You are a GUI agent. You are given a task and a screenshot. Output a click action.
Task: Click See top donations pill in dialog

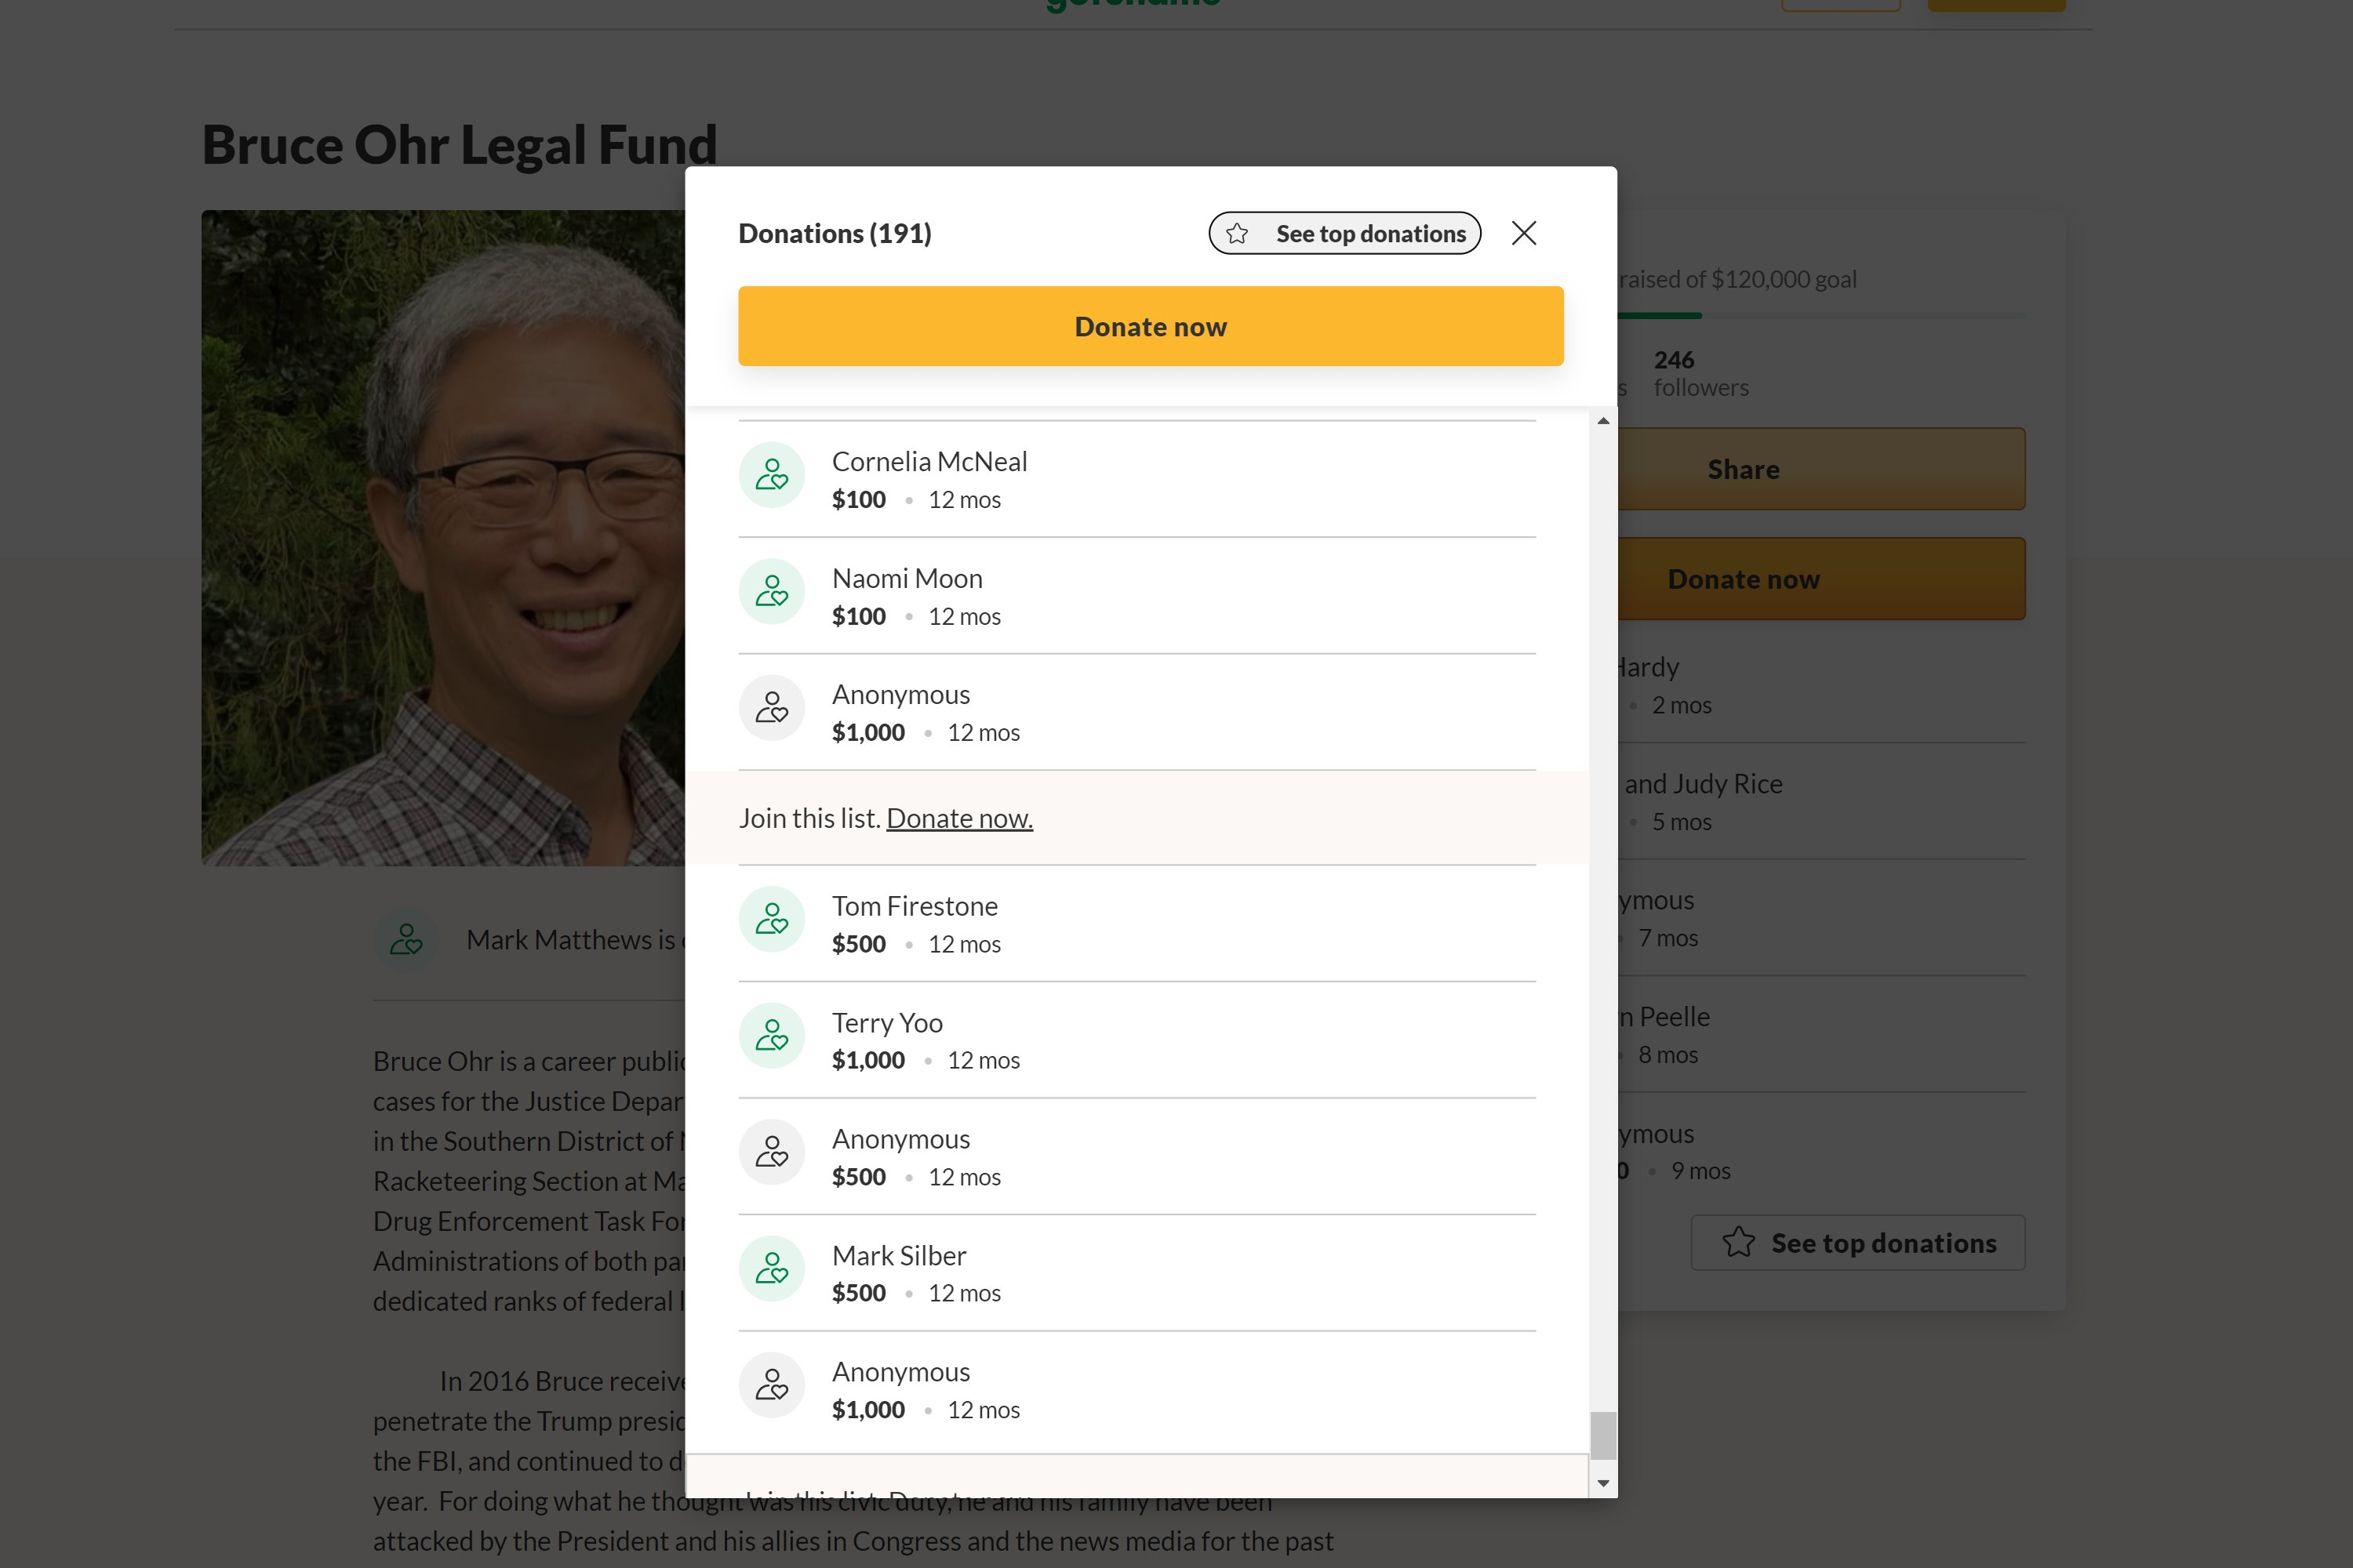pos(1344,233)
